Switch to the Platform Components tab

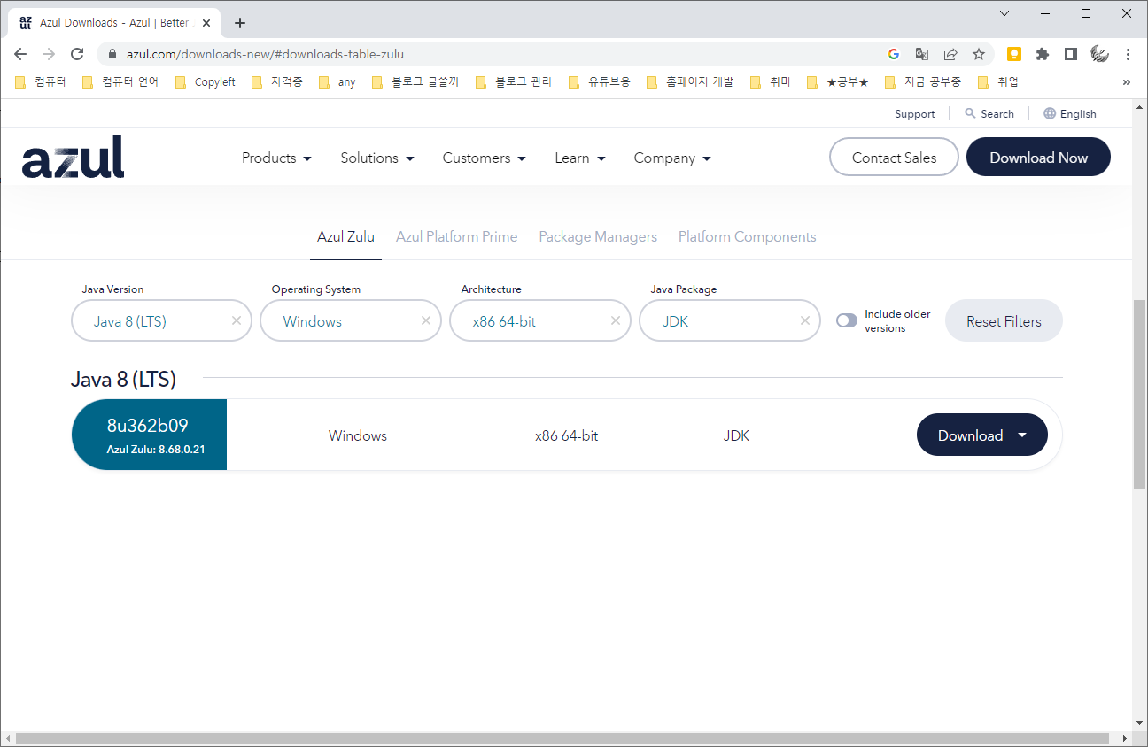coord(748,236)
